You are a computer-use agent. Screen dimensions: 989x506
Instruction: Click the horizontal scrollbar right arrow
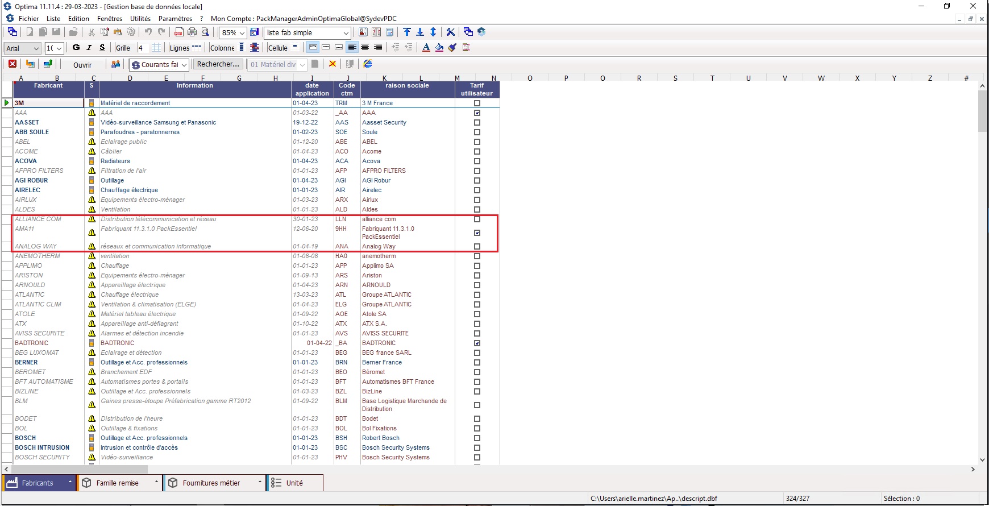coord(973,470)
